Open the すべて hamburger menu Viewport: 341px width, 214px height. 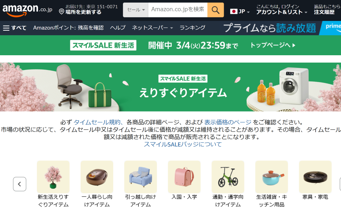[x=15, y=28]
